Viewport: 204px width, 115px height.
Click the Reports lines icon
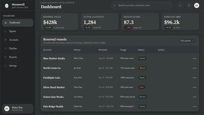coord(5,57)
